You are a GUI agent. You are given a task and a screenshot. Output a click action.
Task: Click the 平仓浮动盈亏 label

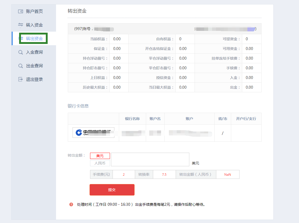click(161, 59)
